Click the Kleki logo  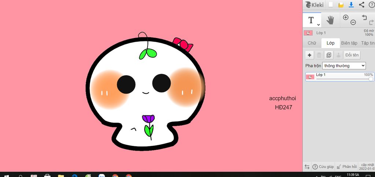click(314, 5)
